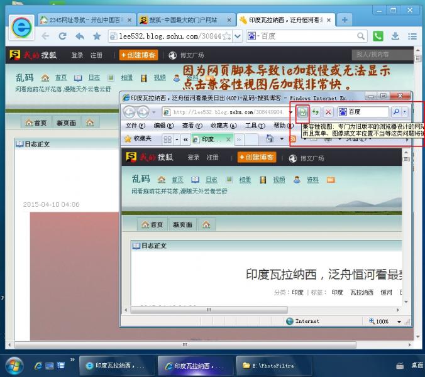Click the switch-windows quick launch icon
The image size is (425, 377).
[x=61, y=366]
